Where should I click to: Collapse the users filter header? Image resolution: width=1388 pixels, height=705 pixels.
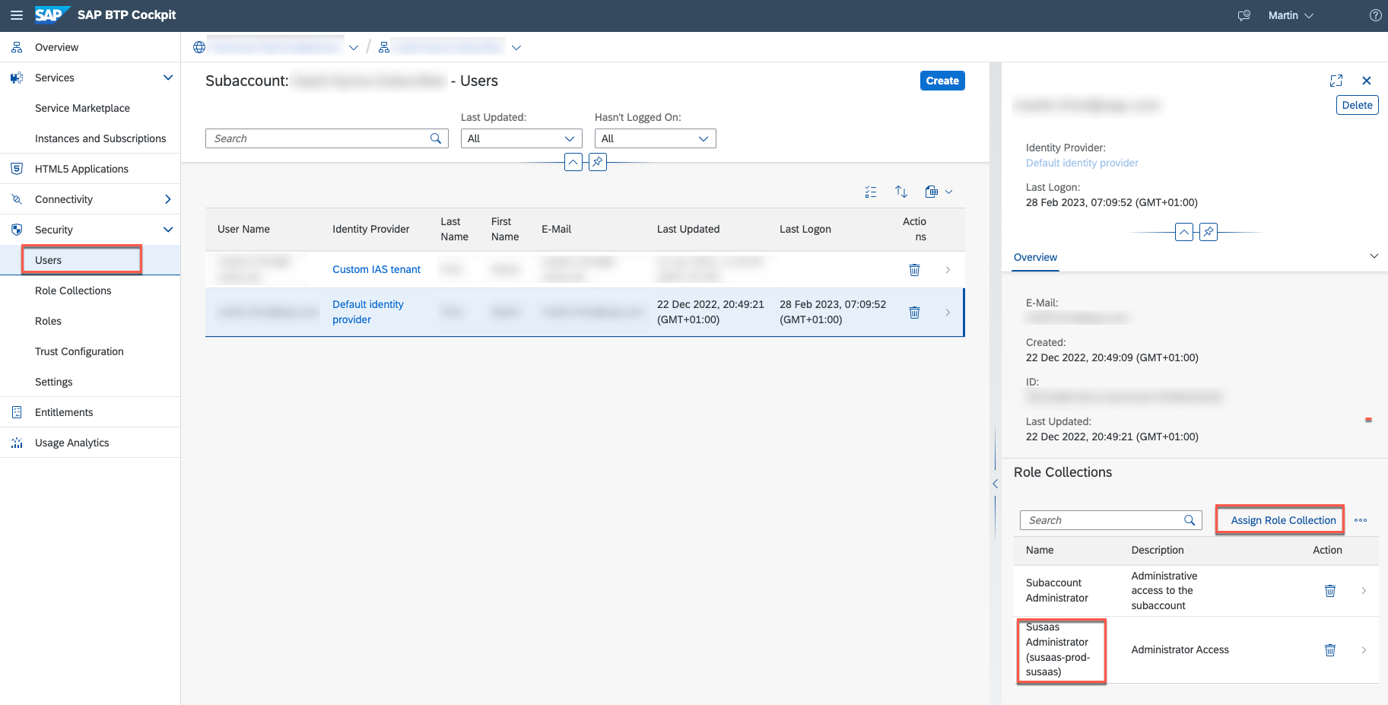click(573, 162)
